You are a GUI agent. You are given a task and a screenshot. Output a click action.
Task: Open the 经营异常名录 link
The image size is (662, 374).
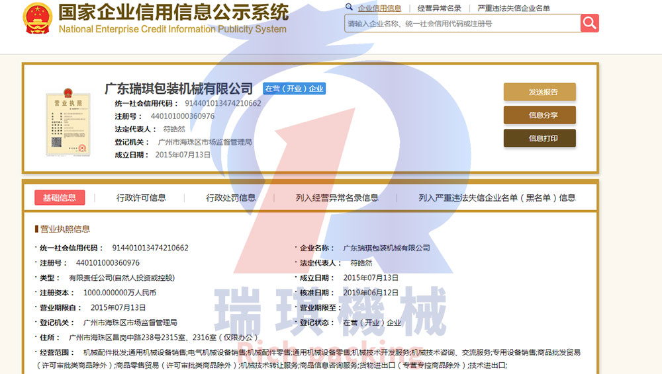(439, 8)
